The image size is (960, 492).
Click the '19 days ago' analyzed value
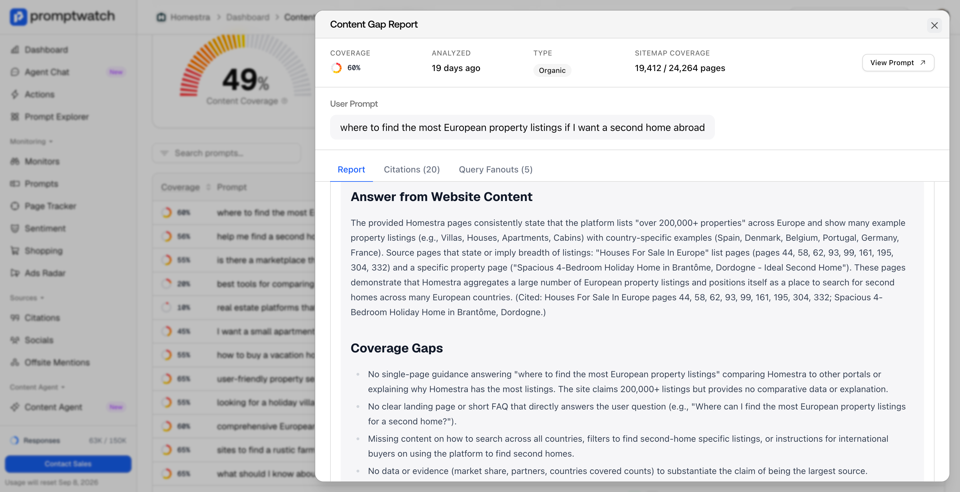pyautogui.click(x=456, y=68)
